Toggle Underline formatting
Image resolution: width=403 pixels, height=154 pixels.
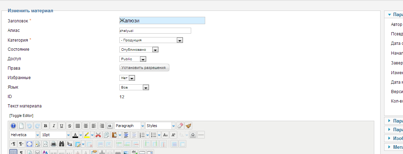point(62,126)
